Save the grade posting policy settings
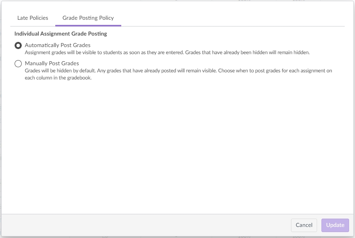Image resolution: width=355 pixels, height=238 pixels. click(335, 225)
